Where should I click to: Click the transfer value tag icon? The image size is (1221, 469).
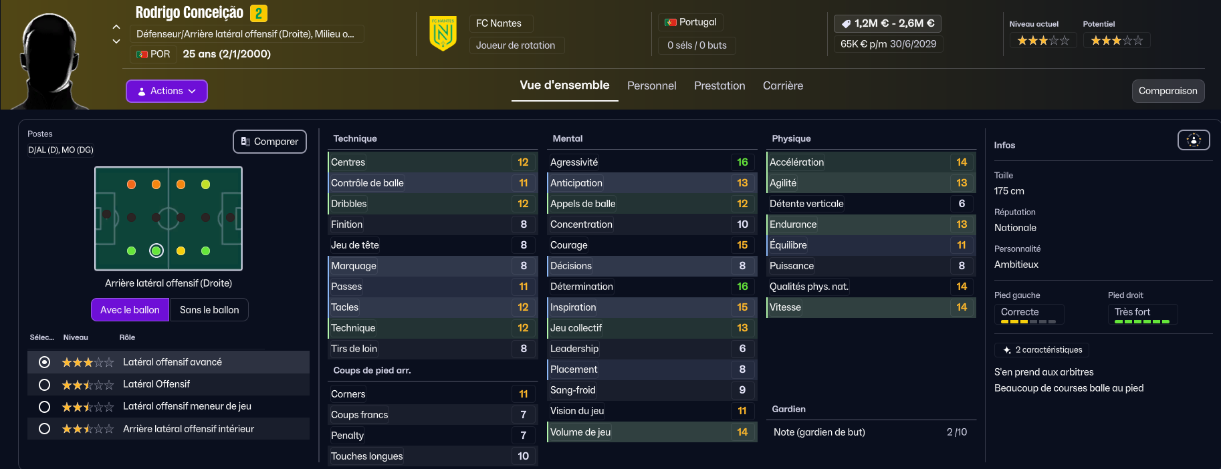pos(846,24)
